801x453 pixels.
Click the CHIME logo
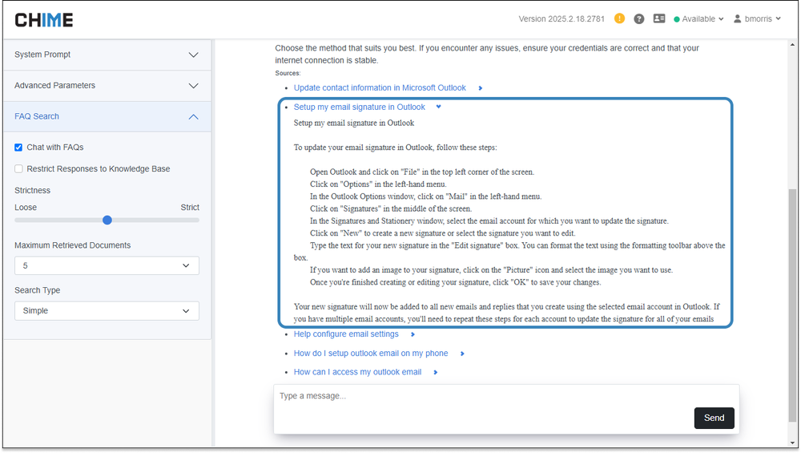click(44, 20)
